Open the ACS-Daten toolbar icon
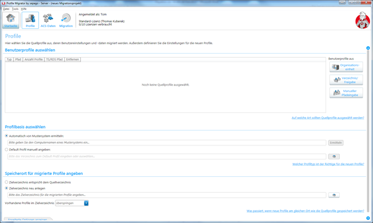This screenshot has height=223, width=373. 48,20
